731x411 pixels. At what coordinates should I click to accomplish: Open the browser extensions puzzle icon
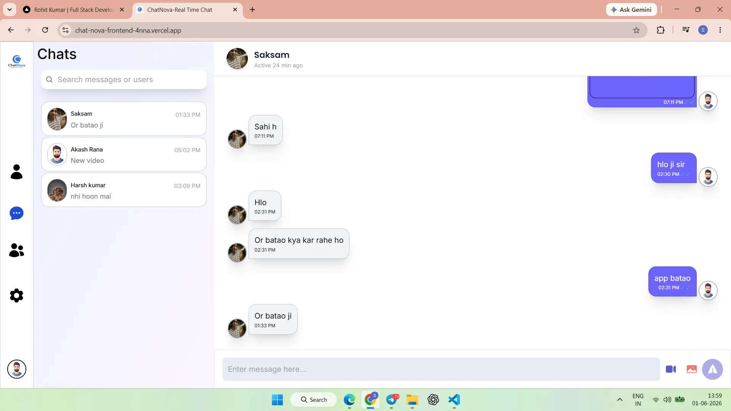(661, 30)
